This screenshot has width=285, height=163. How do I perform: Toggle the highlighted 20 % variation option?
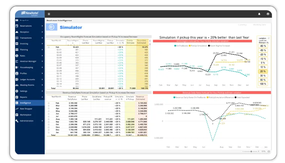[263, 72]
